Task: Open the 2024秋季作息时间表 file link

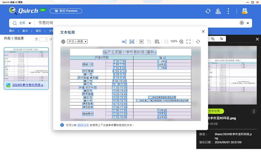Action: (x=29, y=85)
